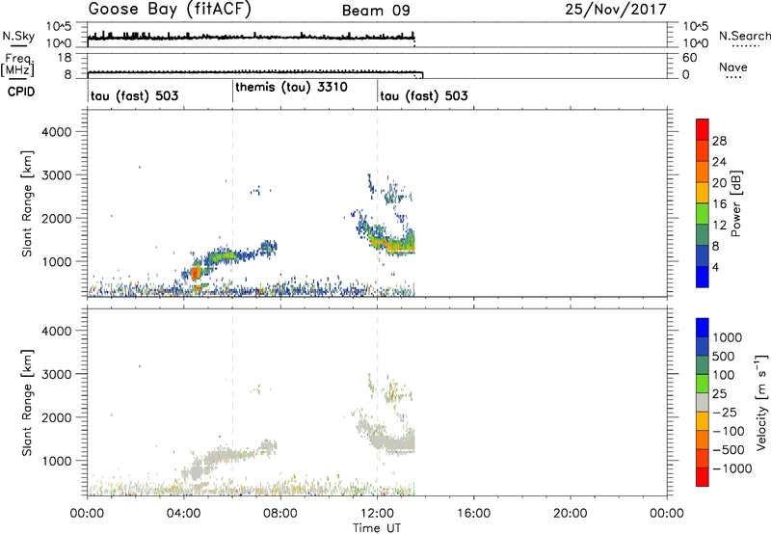
Task: Click the red-orange high power echo near 04:30
Action: (196, 273)
